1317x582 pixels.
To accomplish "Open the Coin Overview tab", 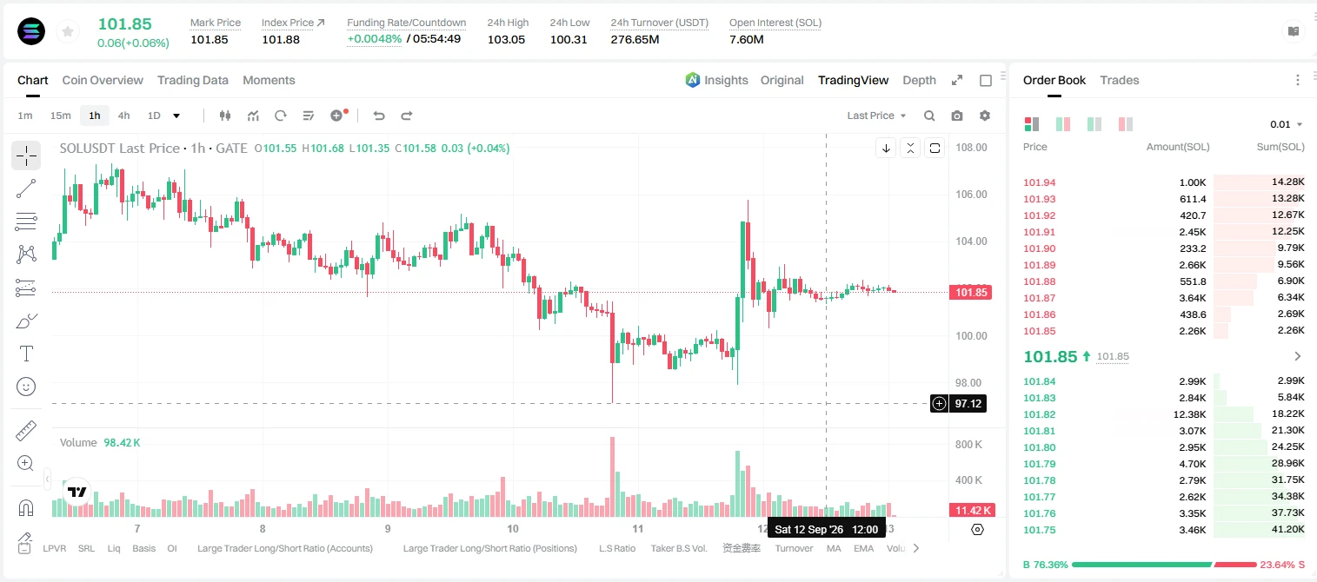I will (103, 80).
